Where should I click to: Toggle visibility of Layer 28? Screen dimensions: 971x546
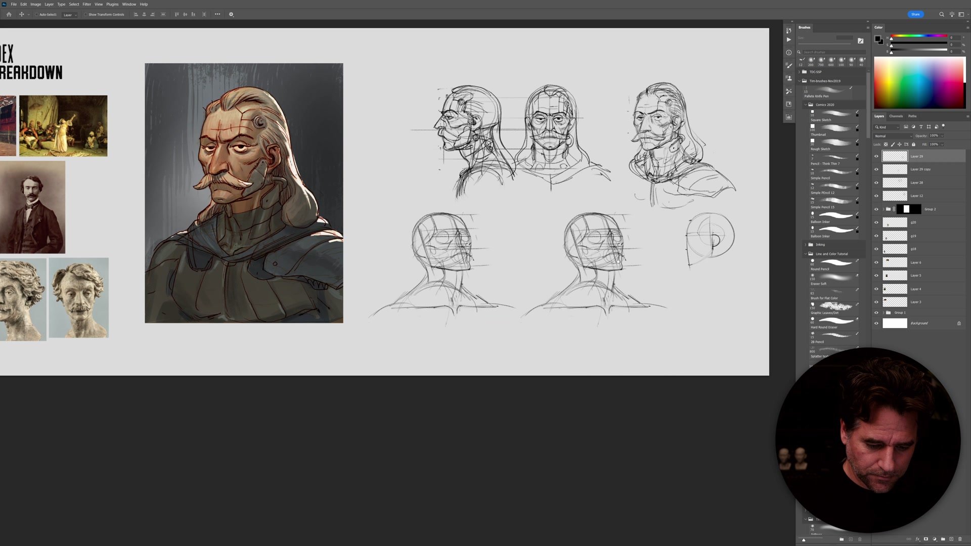click(876, 183)
